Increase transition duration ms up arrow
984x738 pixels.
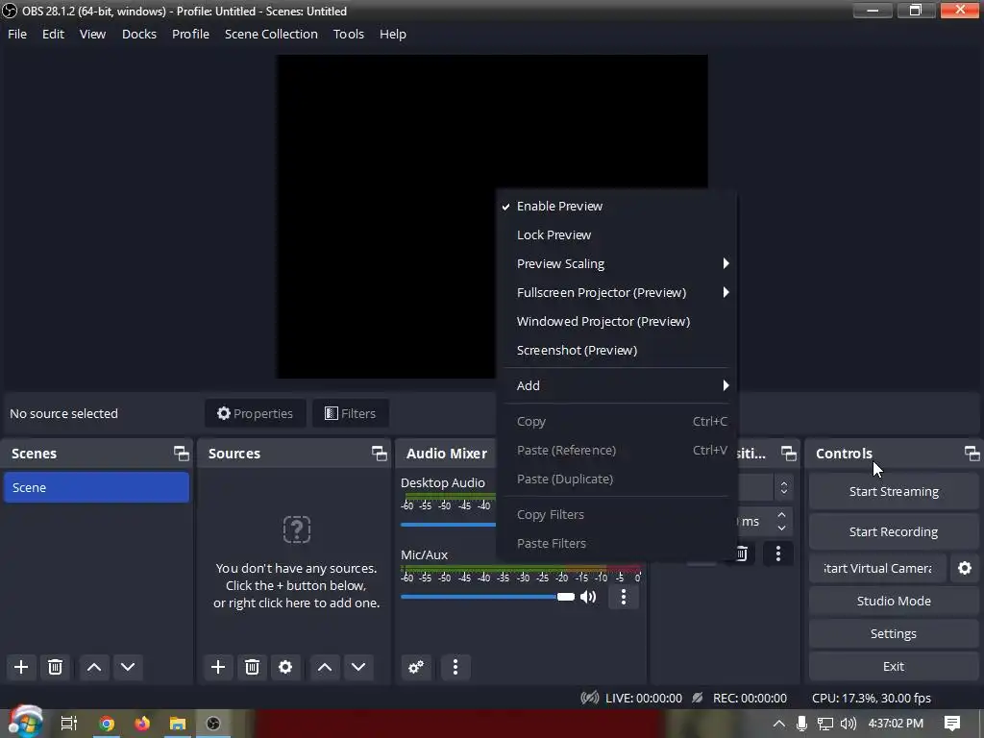pos(781,515)
